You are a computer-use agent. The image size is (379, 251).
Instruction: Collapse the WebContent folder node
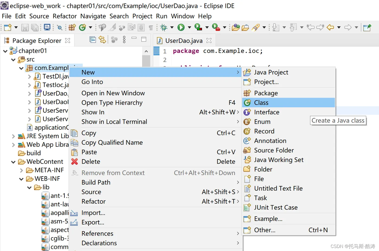click(13, 162)
